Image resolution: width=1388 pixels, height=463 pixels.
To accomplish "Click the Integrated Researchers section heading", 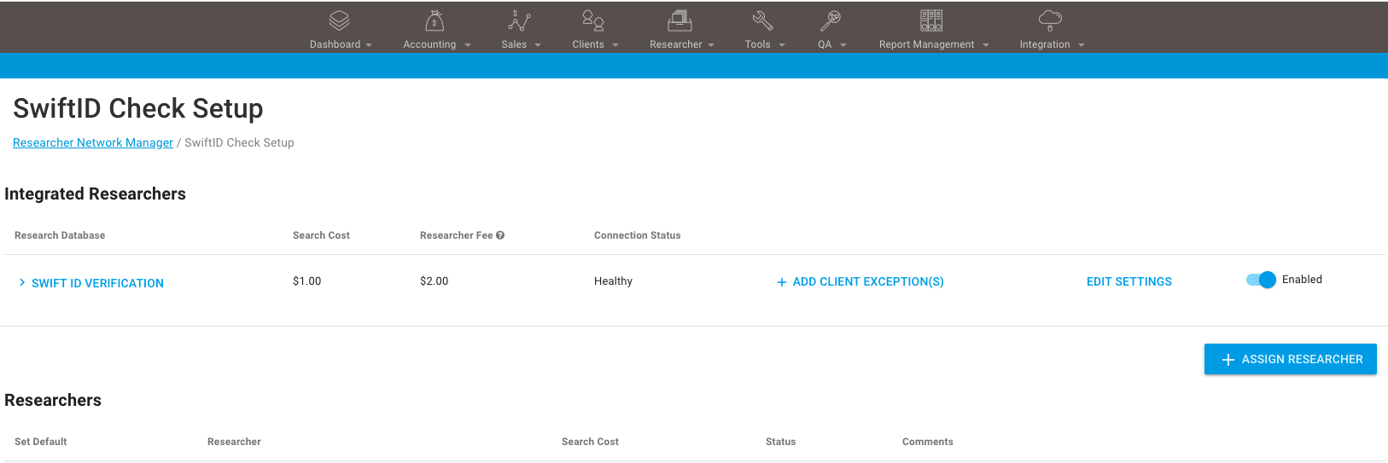I will click(95, 194).
